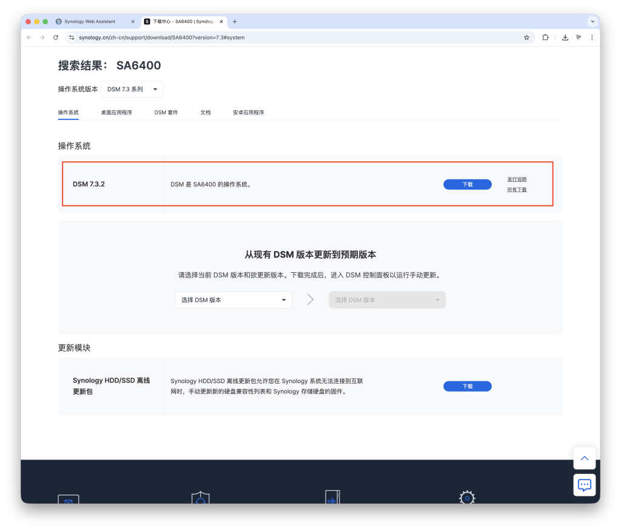Open the tab search chevron in tab strip

(x=592, y=22)
